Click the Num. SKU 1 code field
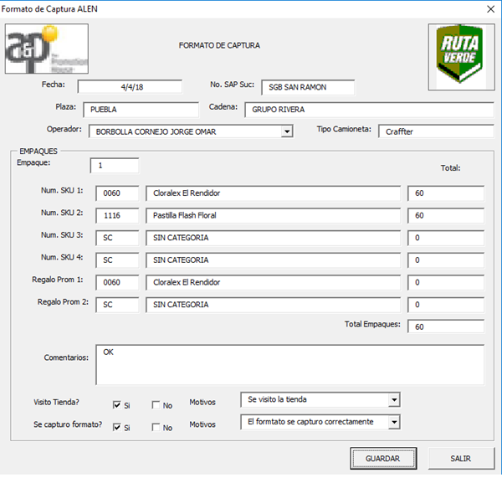Screen dimensions: 502x478 (x=116, y=193)
